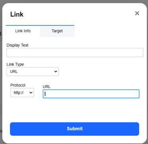Viewport: 148px width, 144px height.
Task: Select the Link Info tab
Action: pos(23,31)
